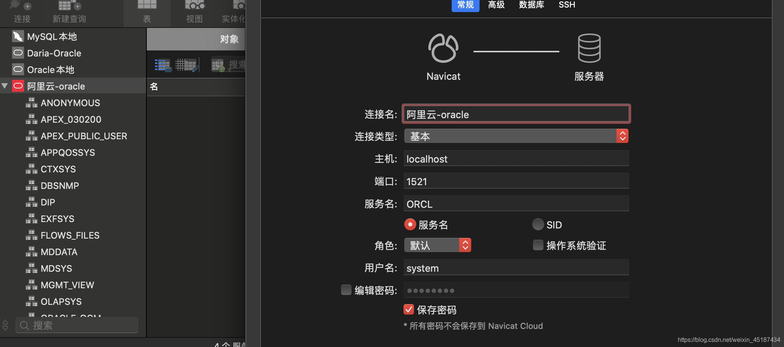The width and height of the screenshot is (784, 347).
Task: Click the 连接 toolbar button
Action: point(22,12)
